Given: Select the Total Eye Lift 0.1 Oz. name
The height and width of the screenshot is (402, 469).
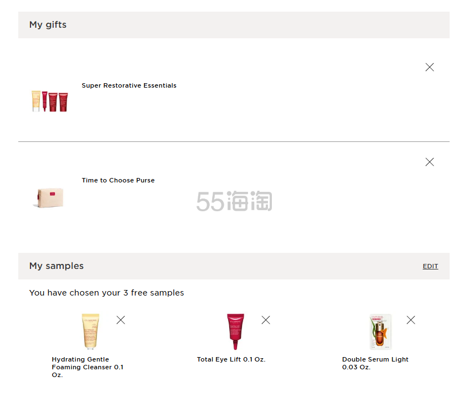Looking at the screenshot, I should [x=231, y=359].
